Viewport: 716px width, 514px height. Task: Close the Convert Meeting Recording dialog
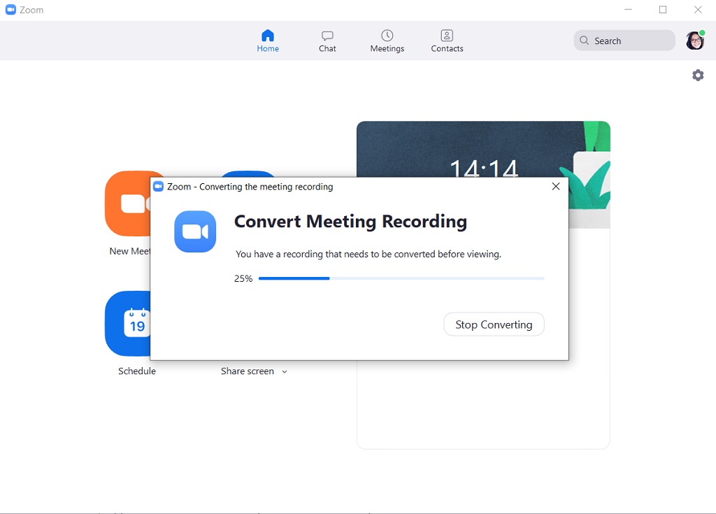(x=556, y=187)
